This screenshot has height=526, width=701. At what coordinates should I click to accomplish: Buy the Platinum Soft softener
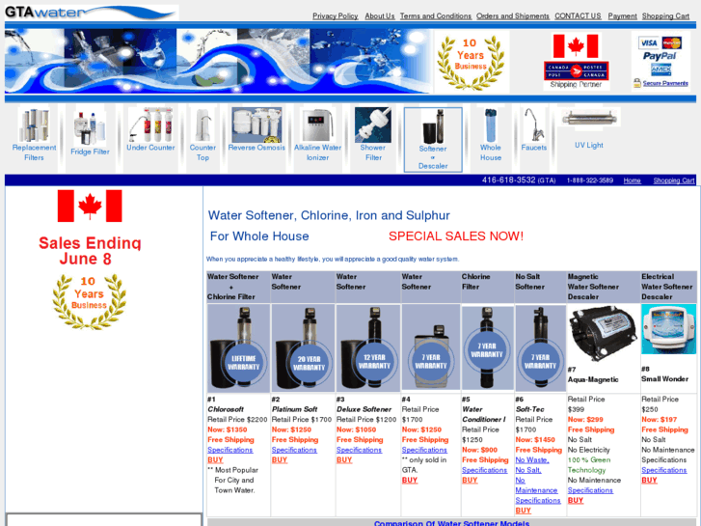click(280, 459)
